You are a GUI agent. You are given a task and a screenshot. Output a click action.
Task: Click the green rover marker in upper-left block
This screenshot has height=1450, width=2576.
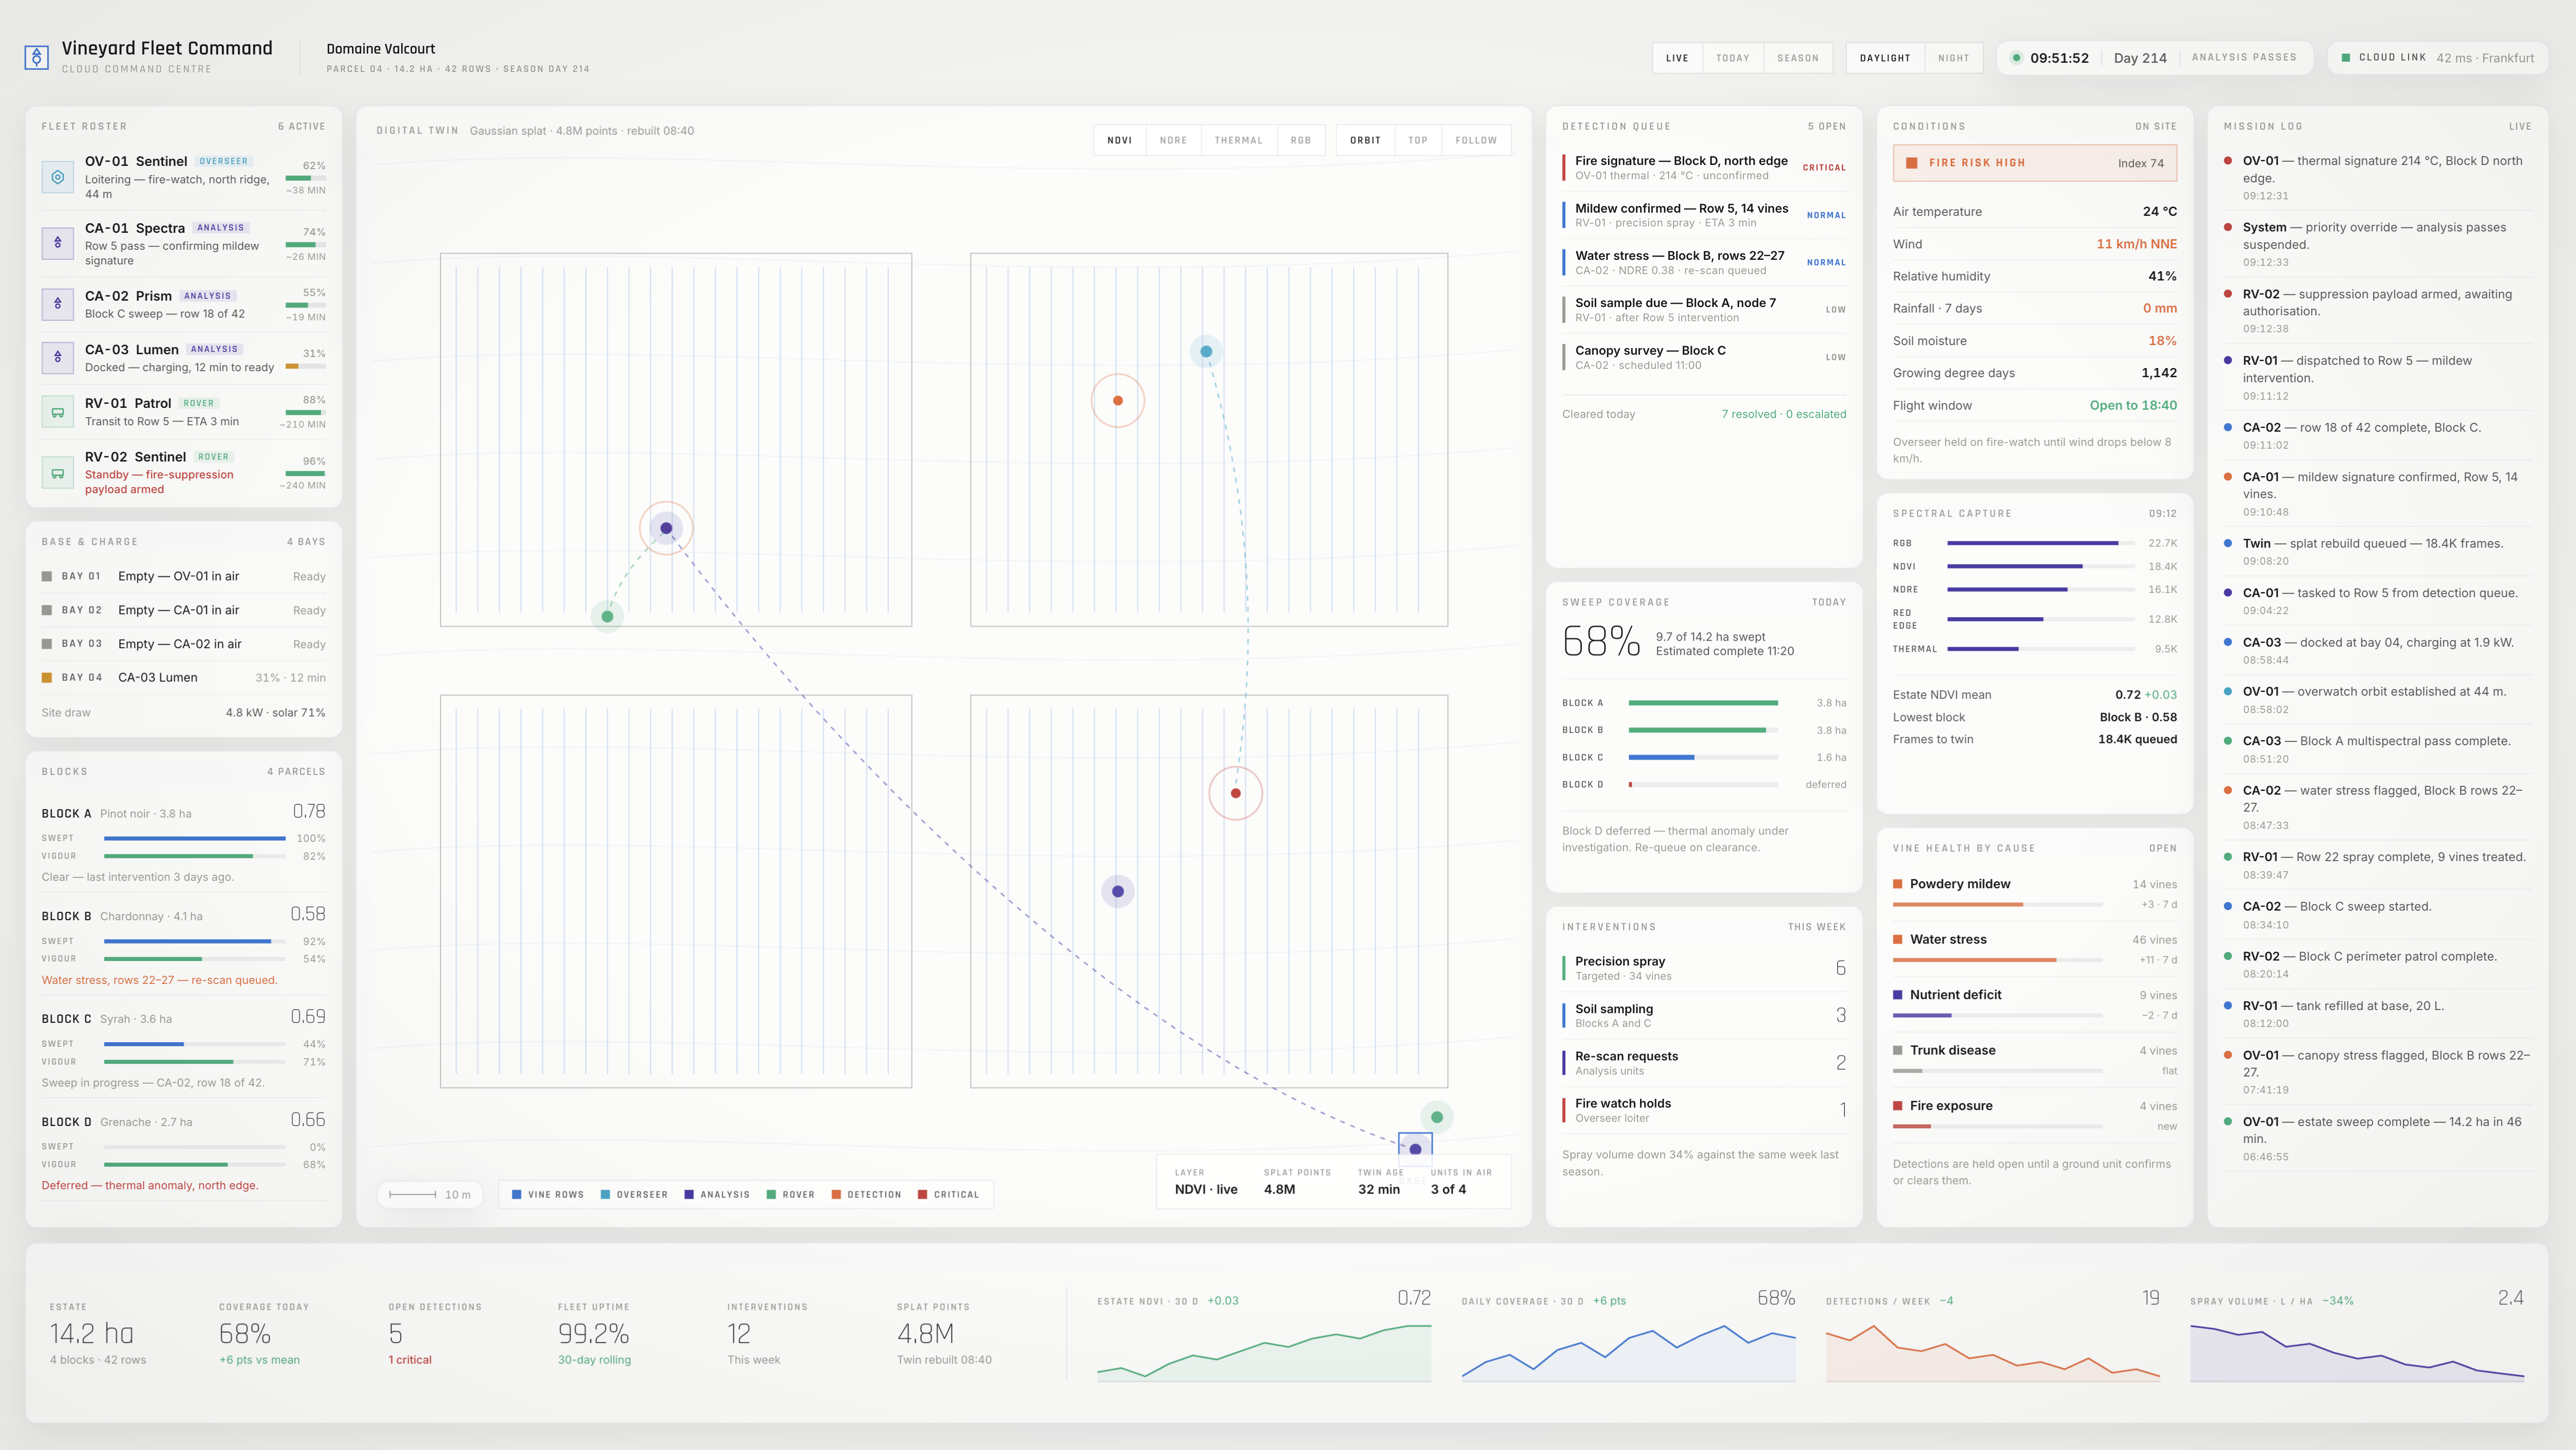607,616
